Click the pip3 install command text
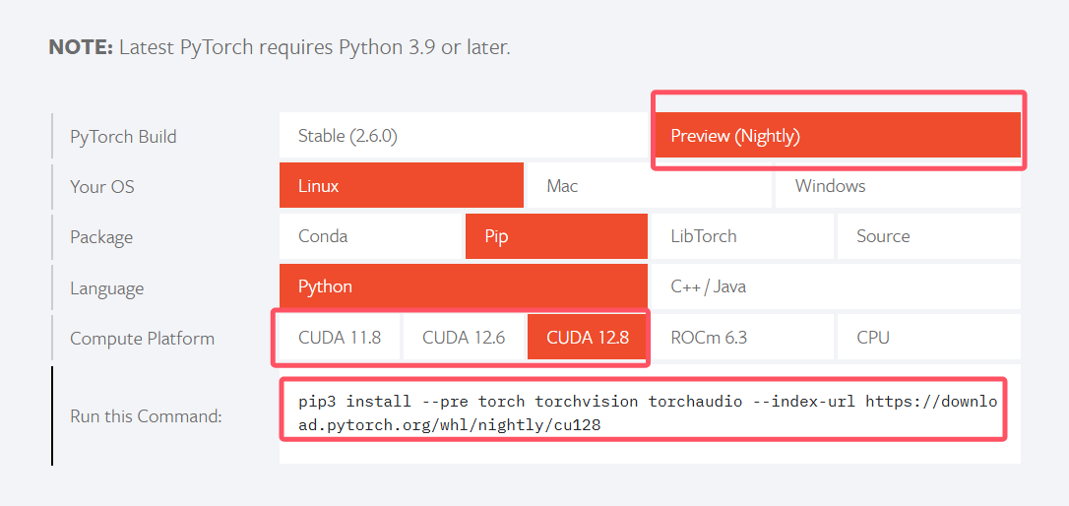1069x506 pixels. point(648,413)
